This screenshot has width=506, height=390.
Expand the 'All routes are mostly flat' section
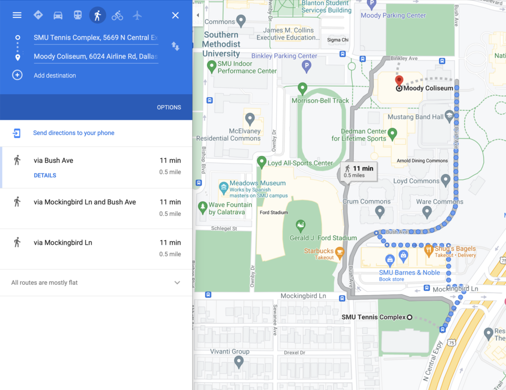pyautogui.click(x=177, y=283)
